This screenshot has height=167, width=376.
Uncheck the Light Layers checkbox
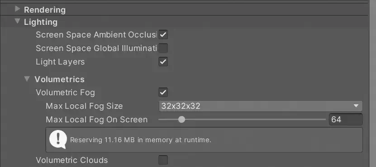pyautogui.click(x=163, y=62)
